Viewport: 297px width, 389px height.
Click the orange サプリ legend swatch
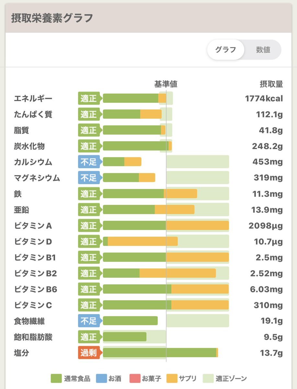(172, 378)
